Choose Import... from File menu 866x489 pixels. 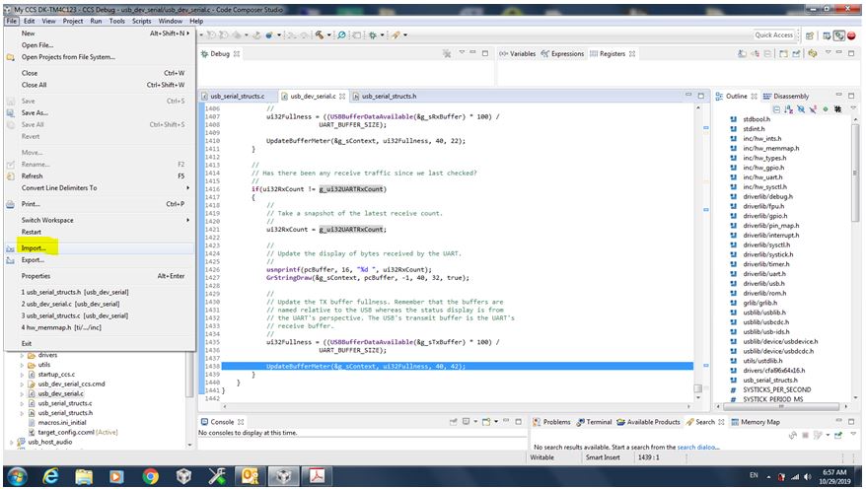coord(100,248)
